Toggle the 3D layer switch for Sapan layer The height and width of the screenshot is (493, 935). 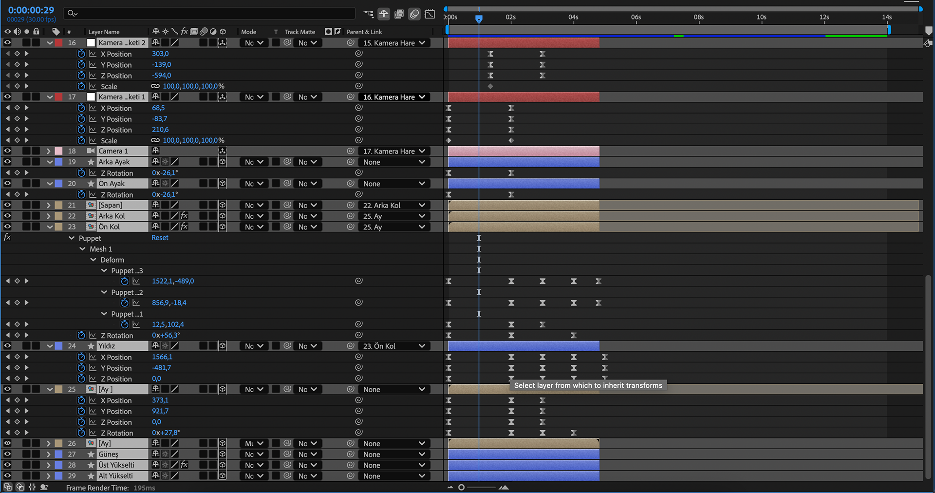click(223, 205)
